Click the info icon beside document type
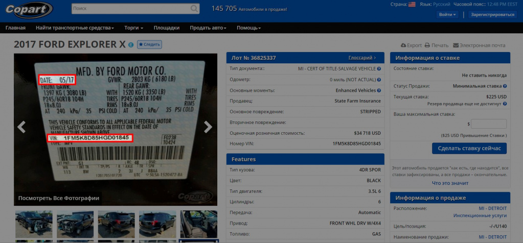The image size is (523, 243). point(379,68)
